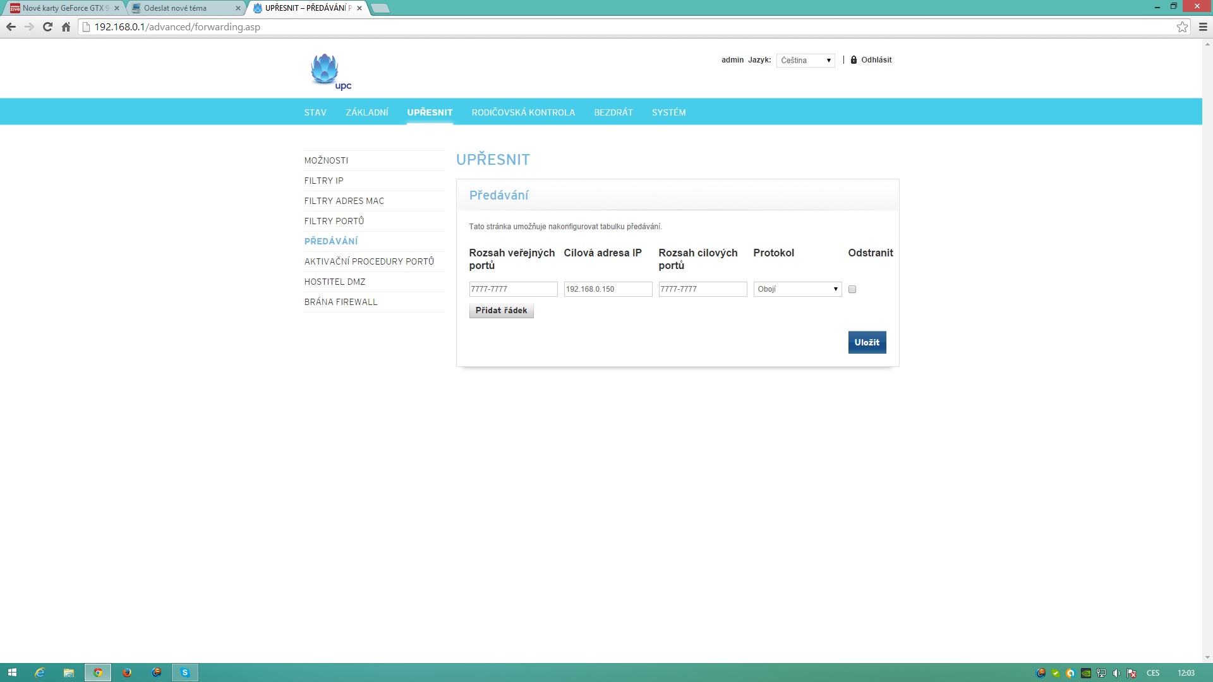
Task: Click the Cílová adresa IP input field
Action: click(608, 289)
